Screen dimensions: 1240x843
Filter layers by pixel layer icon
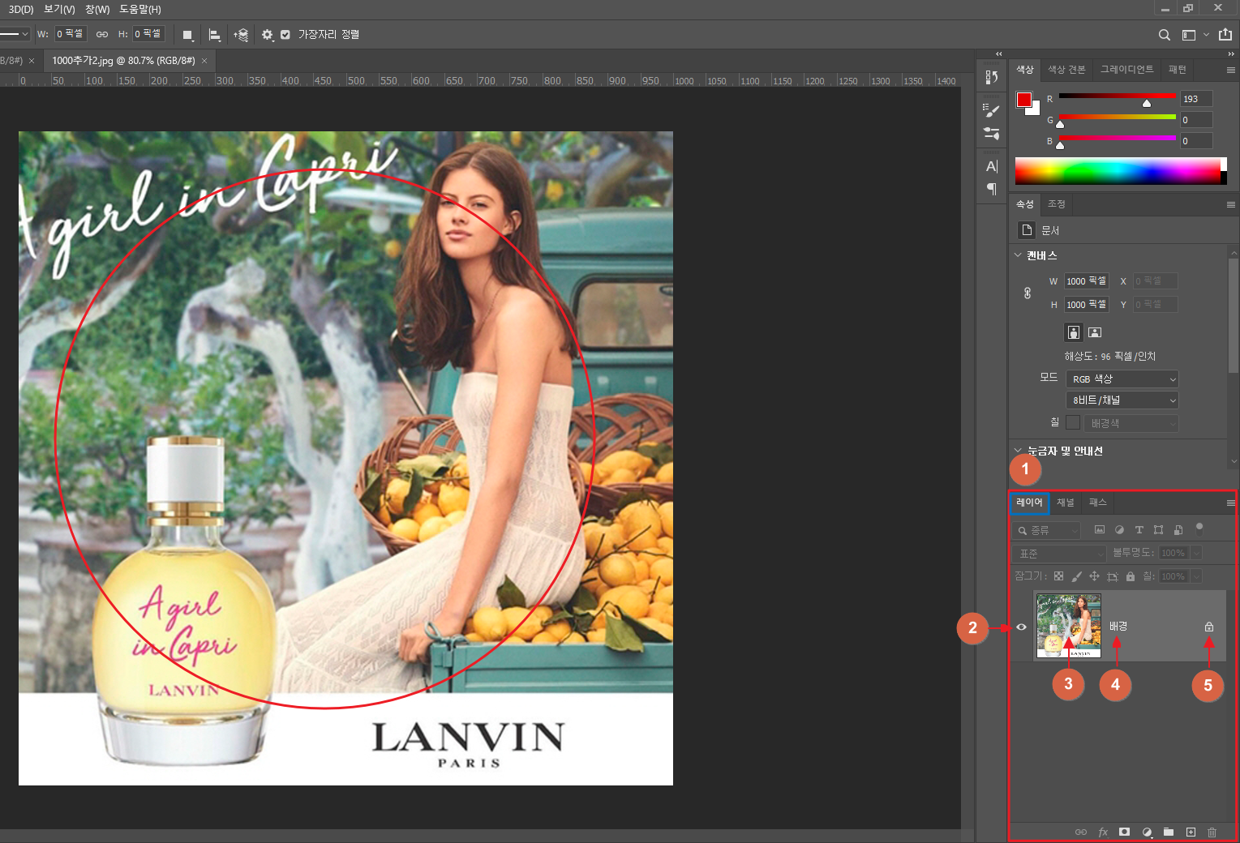tap(1100, 529)
